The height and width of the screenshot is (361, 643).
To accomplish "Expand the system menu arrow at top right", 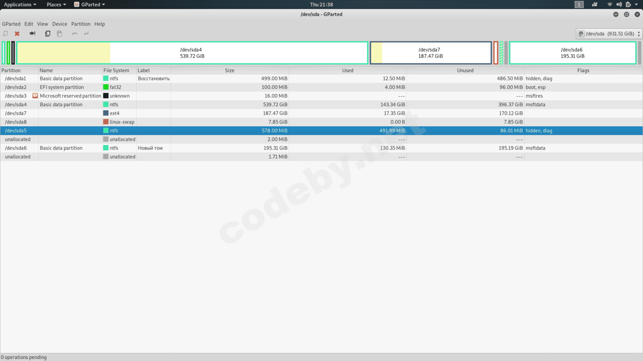I will point(637,4).
